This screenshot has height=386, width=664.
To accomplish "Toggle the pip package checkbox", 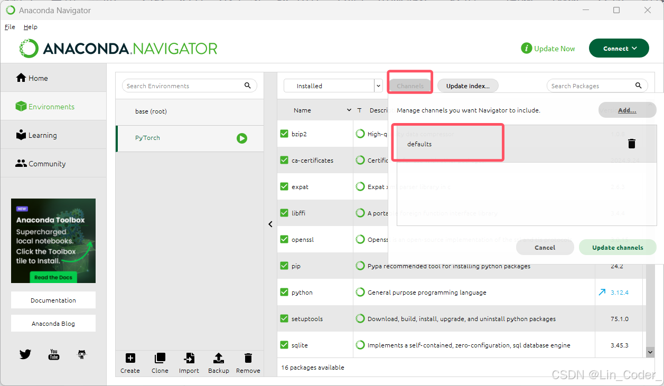I will (x=284, y=266).
